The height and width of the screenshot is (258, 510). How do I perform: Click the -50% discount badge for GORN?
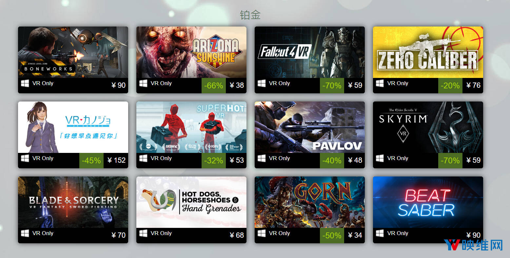coord(332,235)
